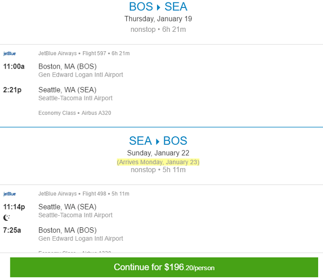Select the BOS to SEA route heading
The image size is (323, 279).
(x=158, y=6)
